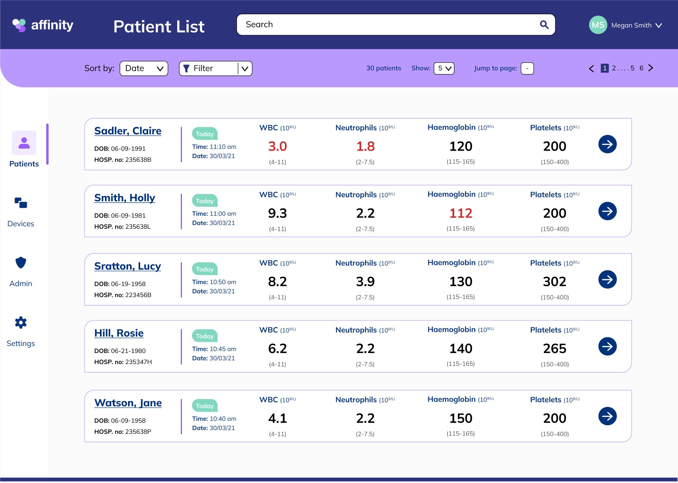This screenshot has height=483, width=678.
Task: Click into the Search field
Action: click(396, 25)
